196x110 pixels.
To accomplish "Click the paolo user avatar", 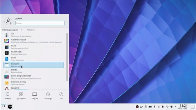I will (x=8, y=21).
